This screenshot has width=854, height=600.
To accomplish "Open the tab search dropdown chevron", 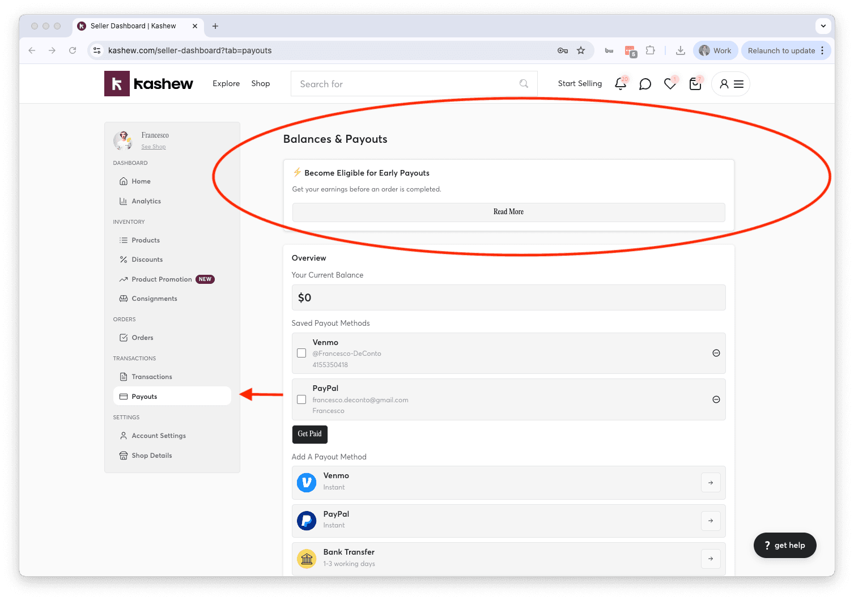I will [823, 26].
